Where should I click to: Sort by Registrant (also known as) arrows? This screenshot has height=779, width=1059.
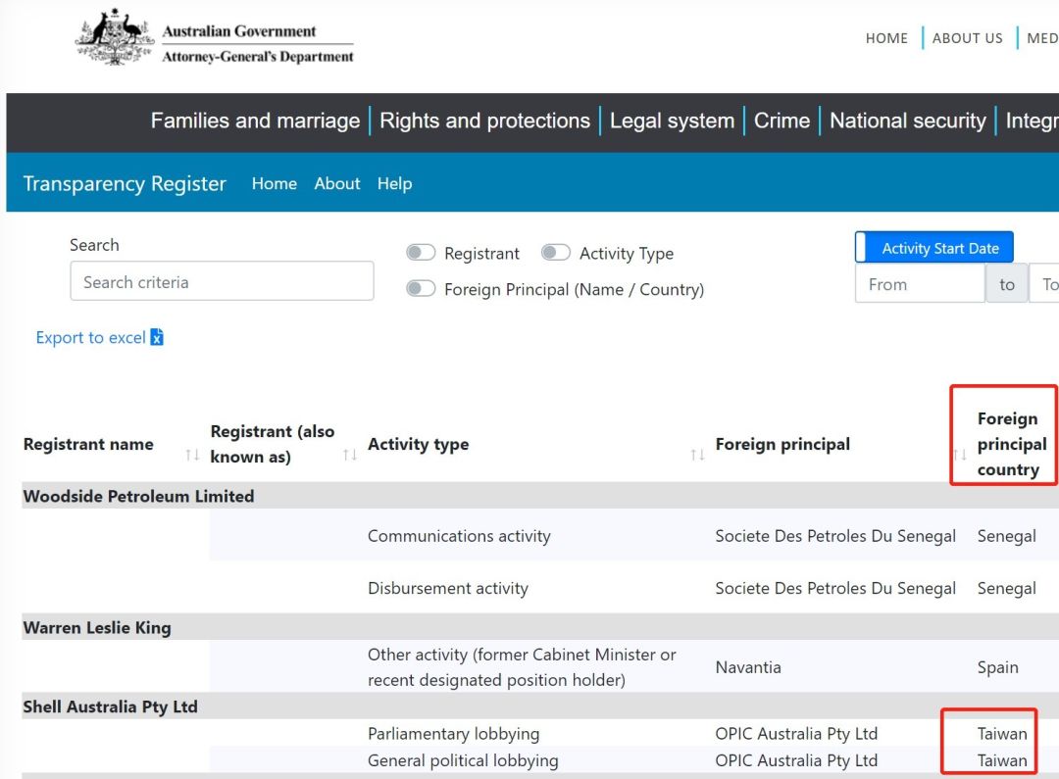tap(350, 455)
